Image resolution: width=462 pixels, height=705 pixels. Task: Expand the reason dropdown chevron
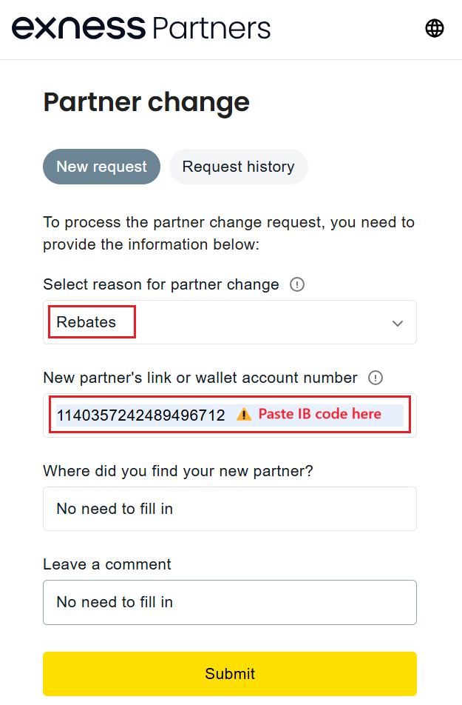click(x=398, y=324)
